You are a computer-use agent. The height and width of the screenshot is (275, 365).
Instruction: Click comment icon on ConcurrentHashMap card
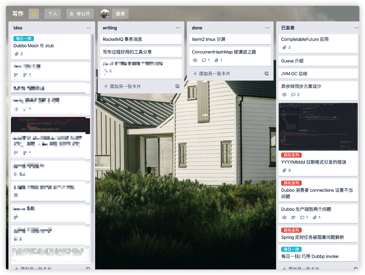coord(204,60)
